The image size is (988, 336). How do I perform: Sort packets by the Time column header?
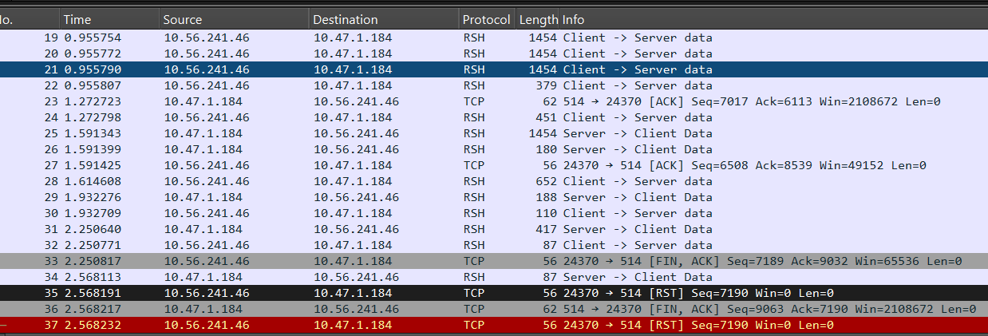coord(109,19)
